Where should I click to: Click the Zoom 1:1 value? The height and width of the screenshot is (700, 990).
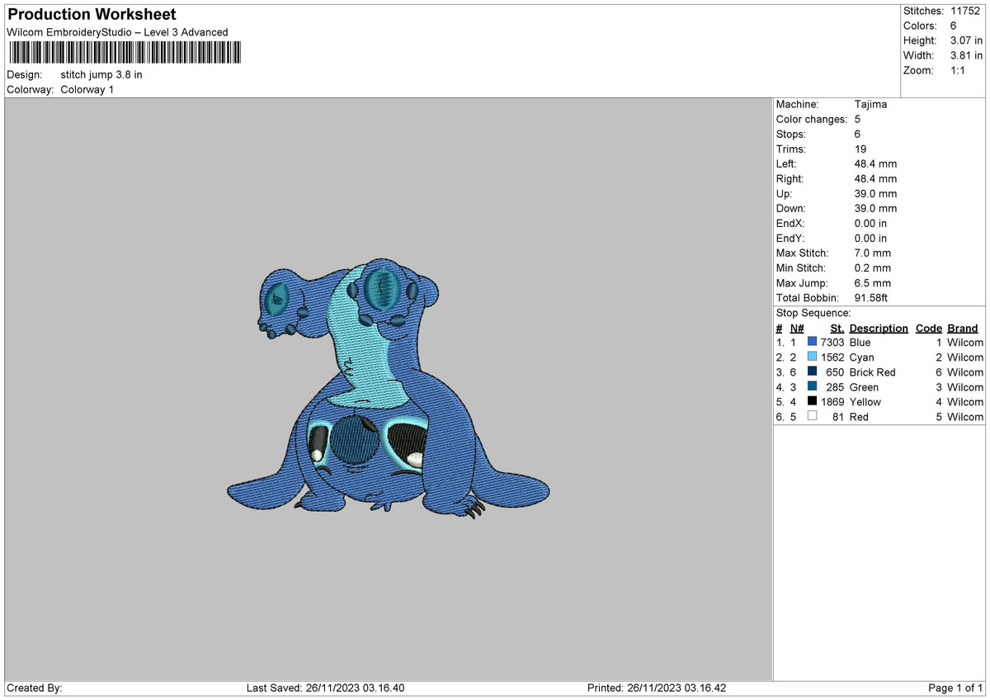957,70
